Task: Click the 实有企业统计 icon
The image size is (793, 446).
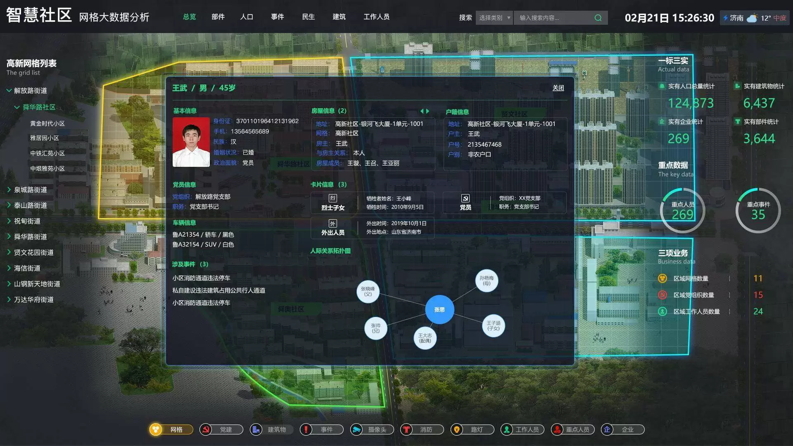Action: [662, 122]
